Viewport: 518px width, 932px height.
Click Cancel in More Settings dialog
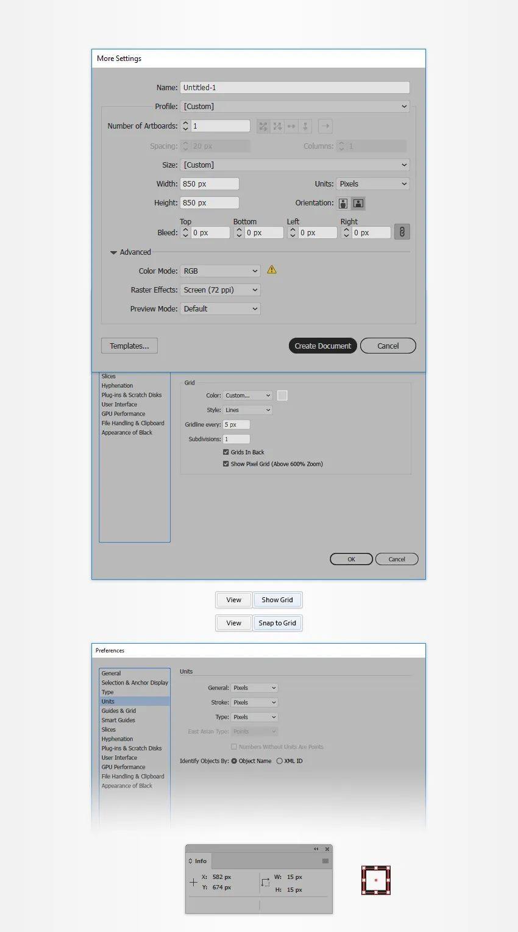click(388, 346)
